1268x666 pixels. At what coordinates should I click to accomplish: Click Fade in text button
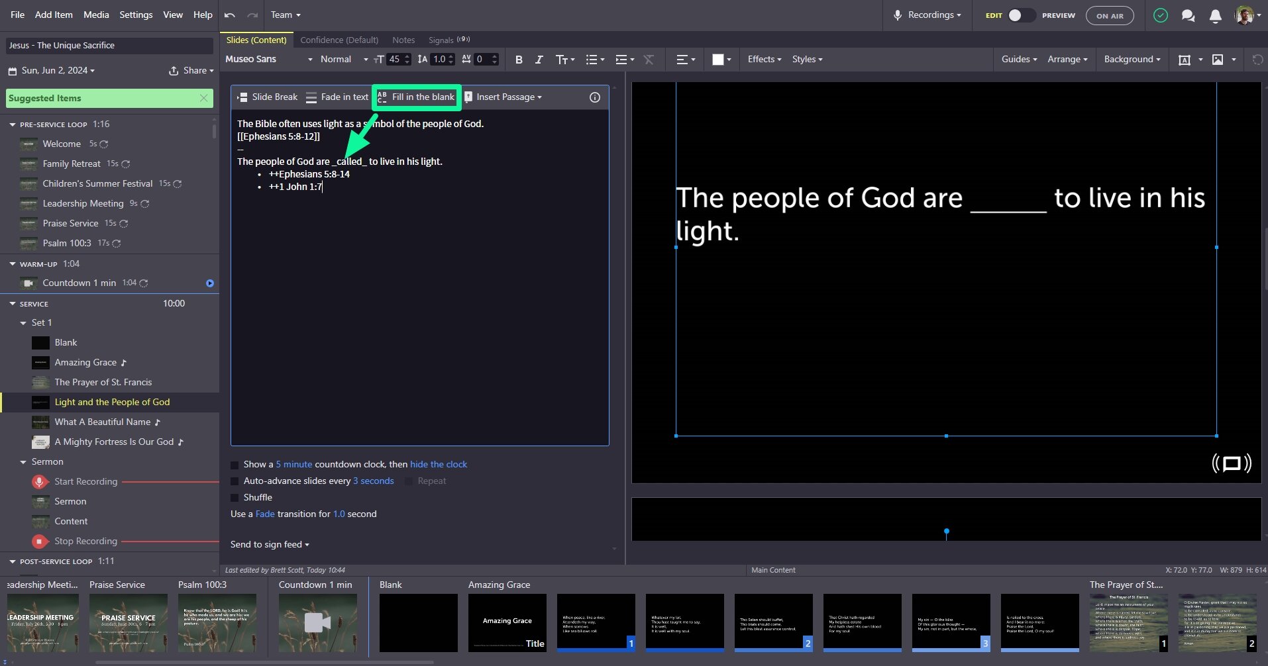[x=337, y=97]
